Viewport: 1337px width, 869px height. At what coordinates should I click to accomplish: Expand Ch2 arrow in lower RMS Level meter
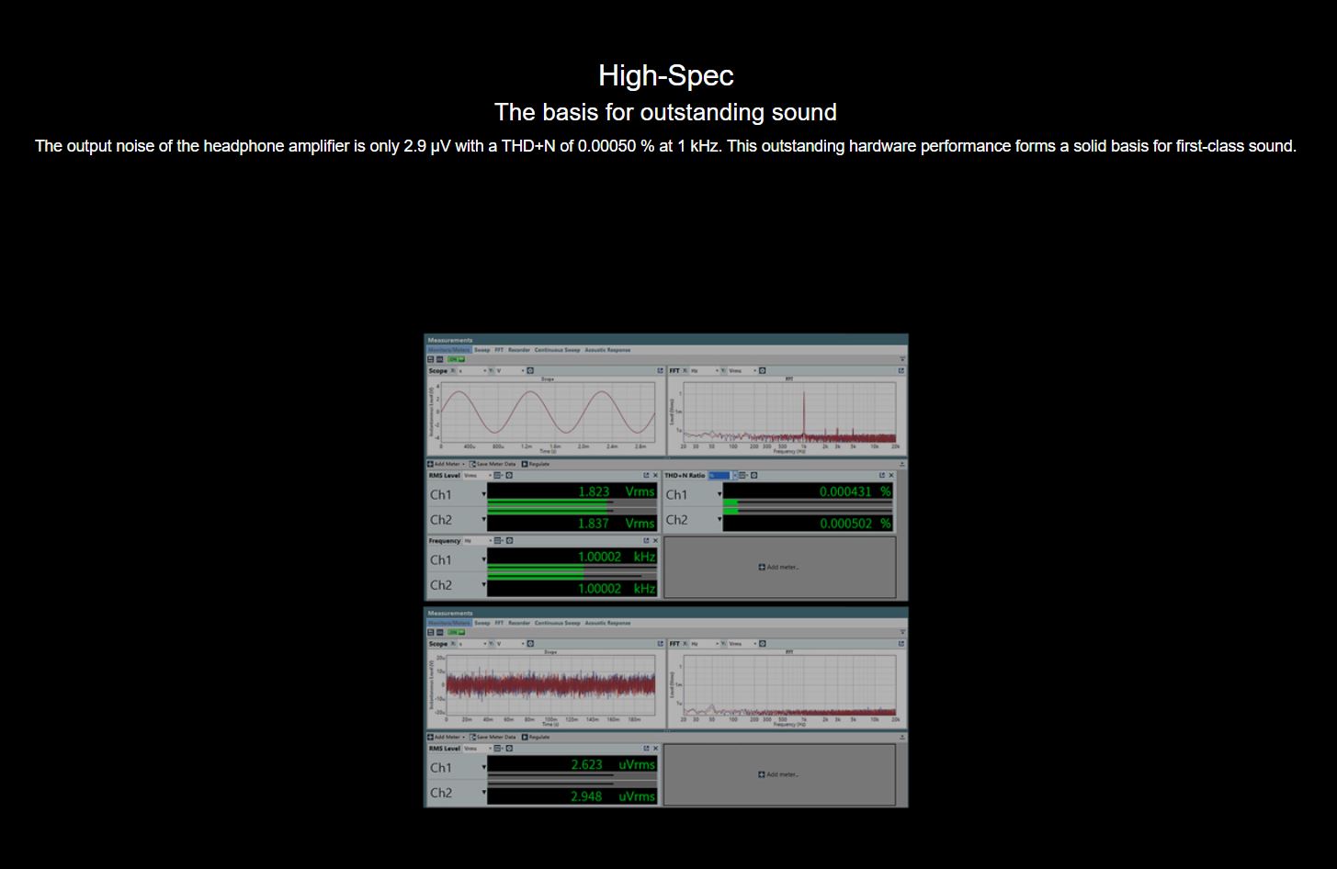coord(483,793)
